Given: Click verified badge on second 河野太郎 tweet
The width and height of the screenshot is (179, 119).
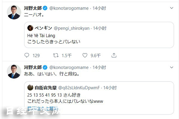Looking at the screenshot, I should tap(45, 67).
